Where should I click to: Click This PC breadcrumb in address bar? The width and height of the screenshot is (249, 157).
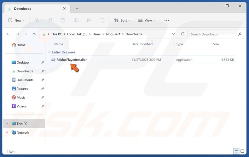point(56,34)
